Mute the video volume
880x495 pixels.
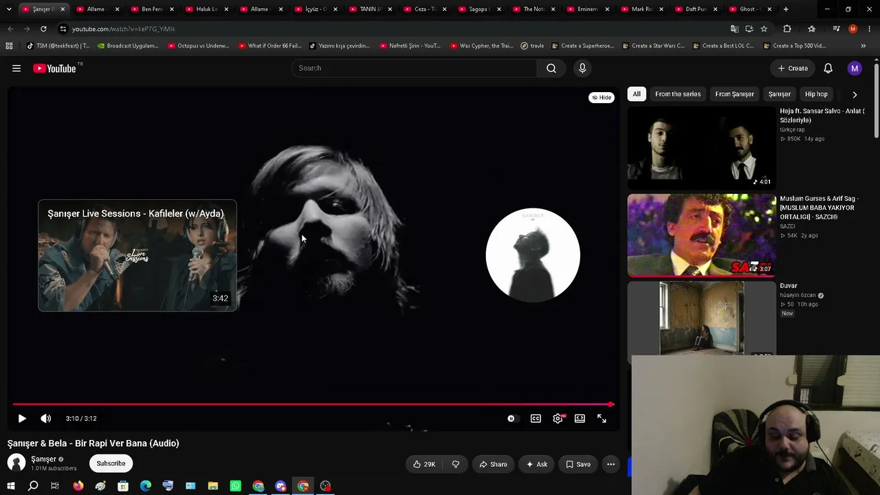pos(45,418)
